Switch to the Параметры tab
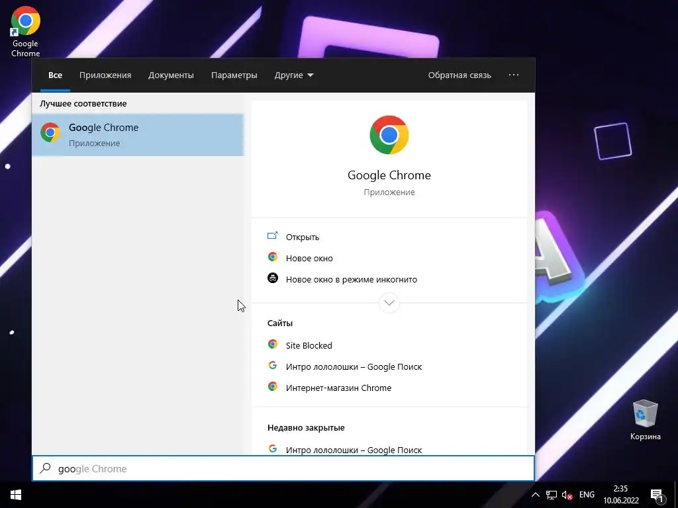678x508 pixels. [x=234, y=75]
